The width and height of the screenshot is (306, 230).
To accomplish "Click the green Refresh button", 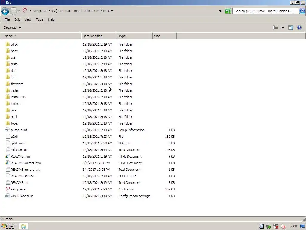I will (228, 11).
